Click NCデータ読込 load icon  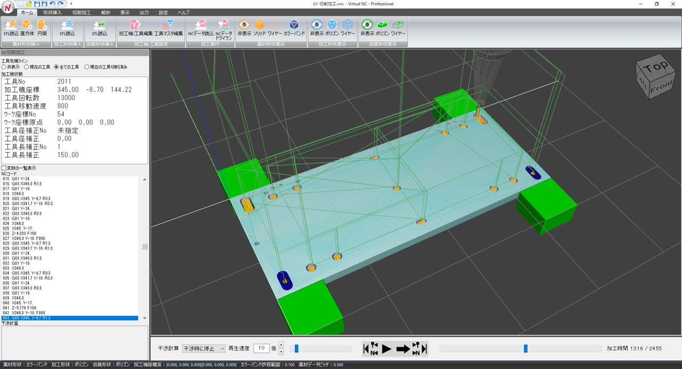[x=200, y=28]
